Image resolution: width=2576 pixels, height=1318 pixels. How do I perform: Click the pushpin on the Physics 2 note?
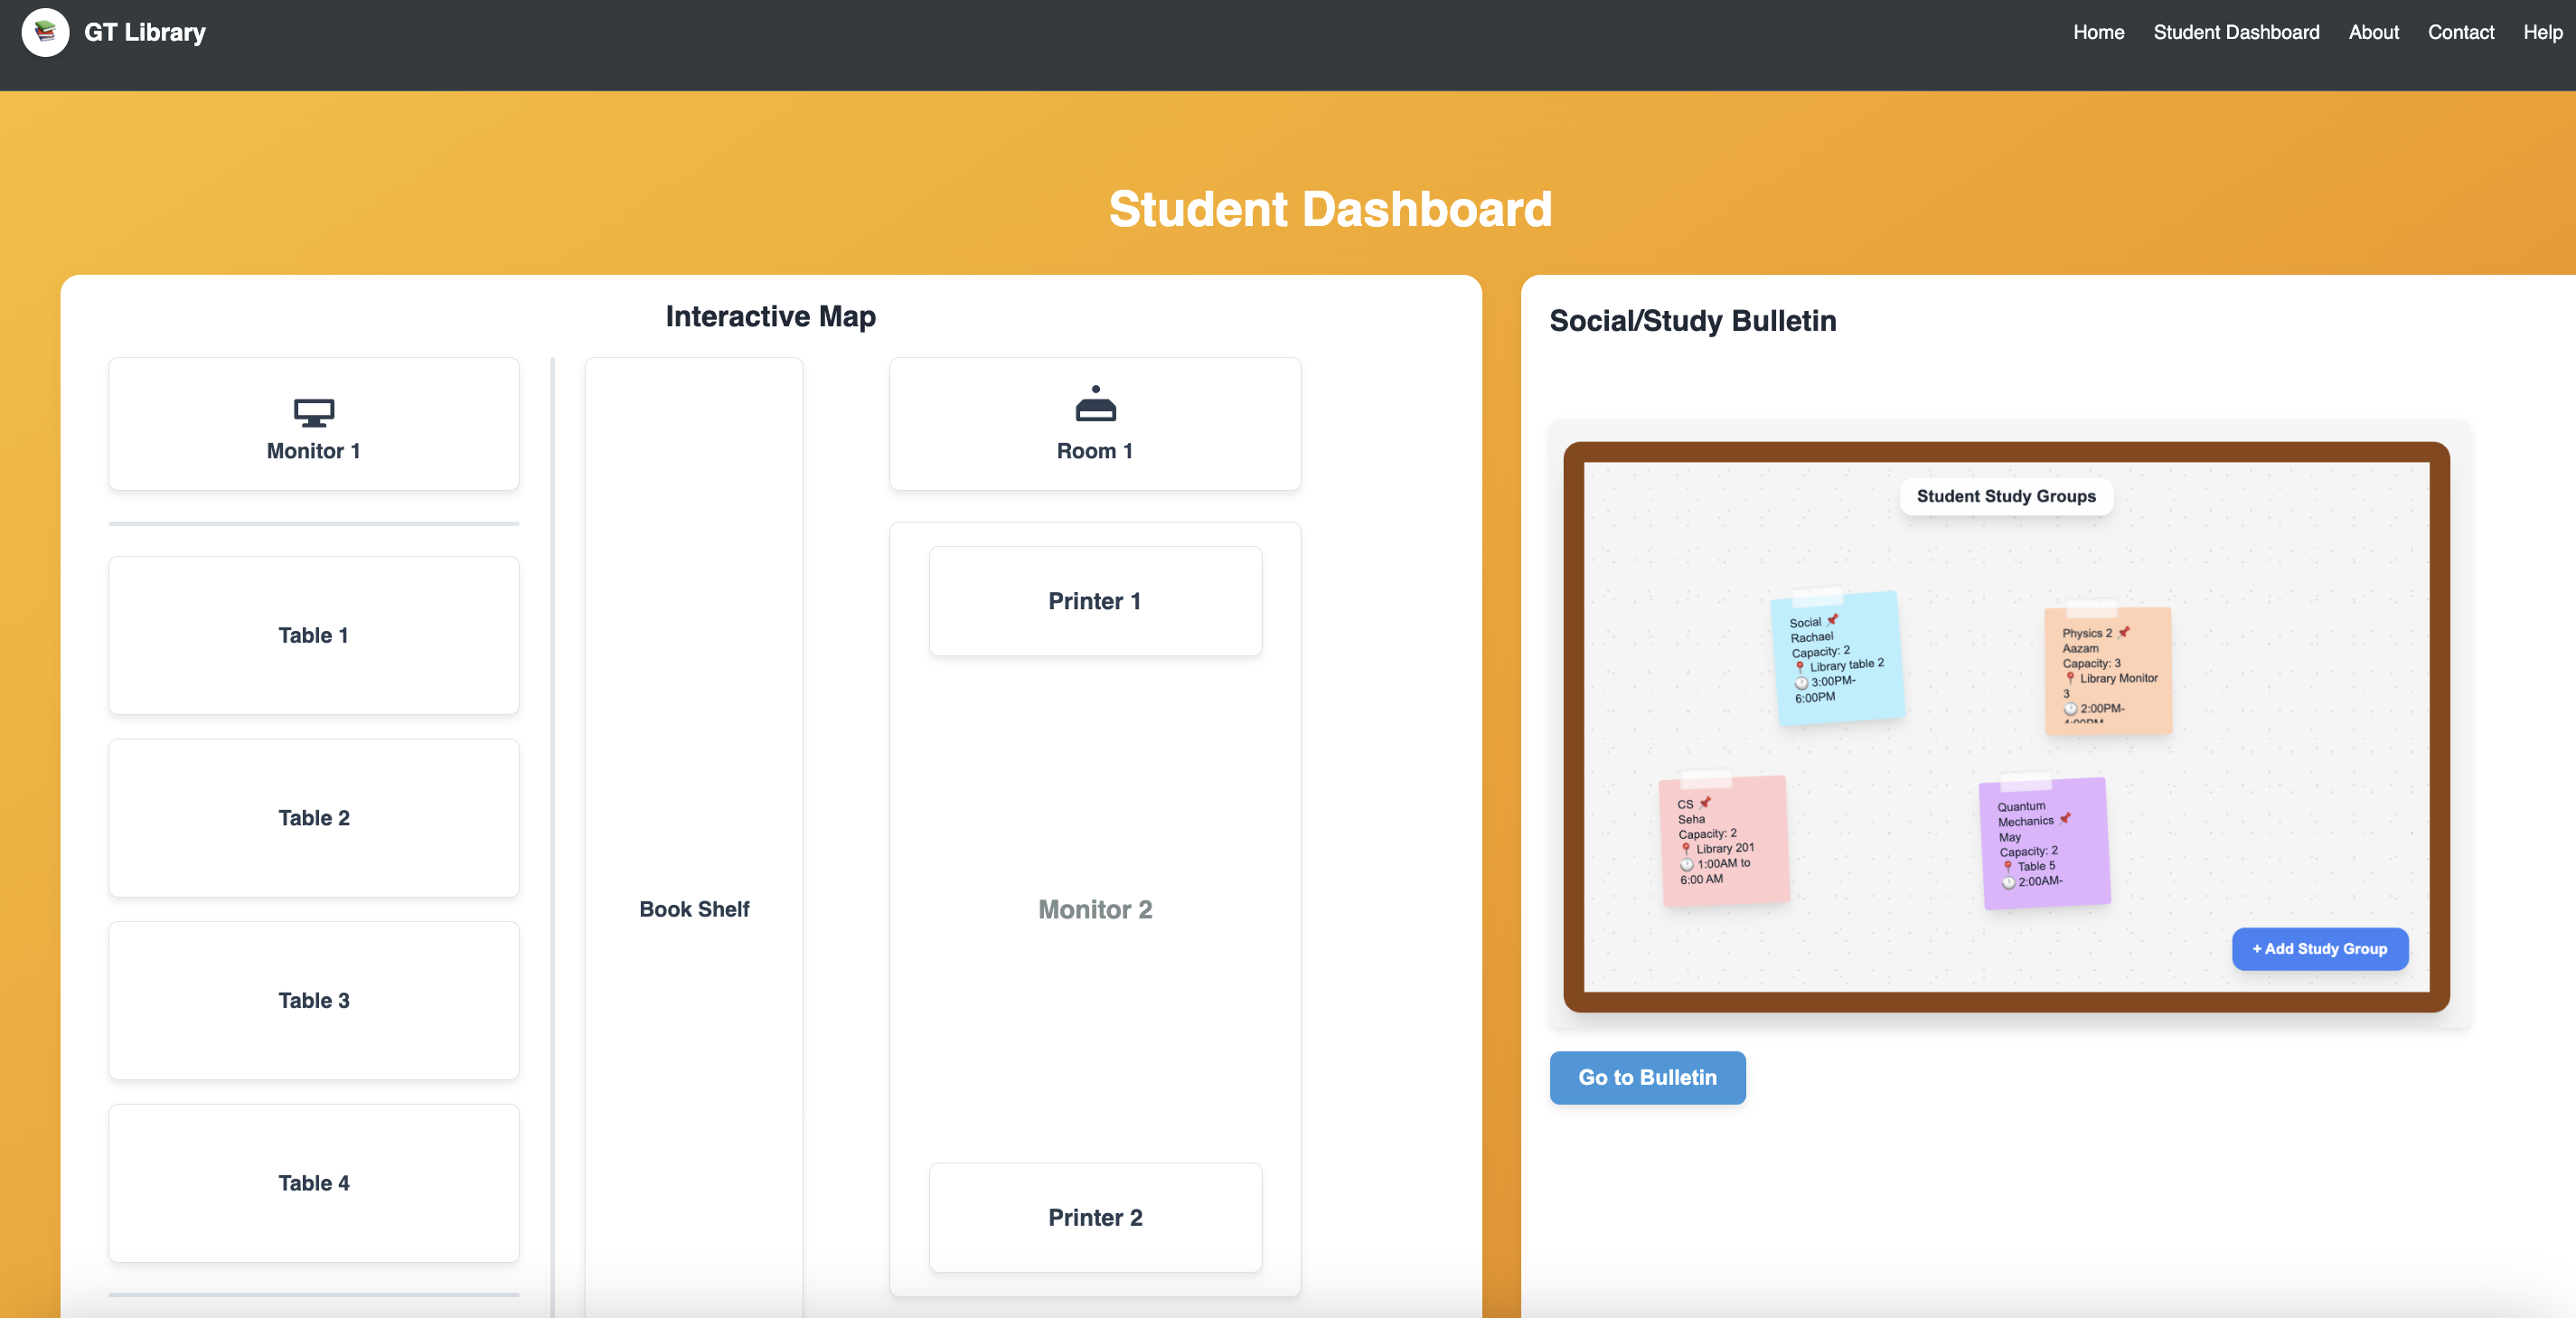[x=2124, y=632]
